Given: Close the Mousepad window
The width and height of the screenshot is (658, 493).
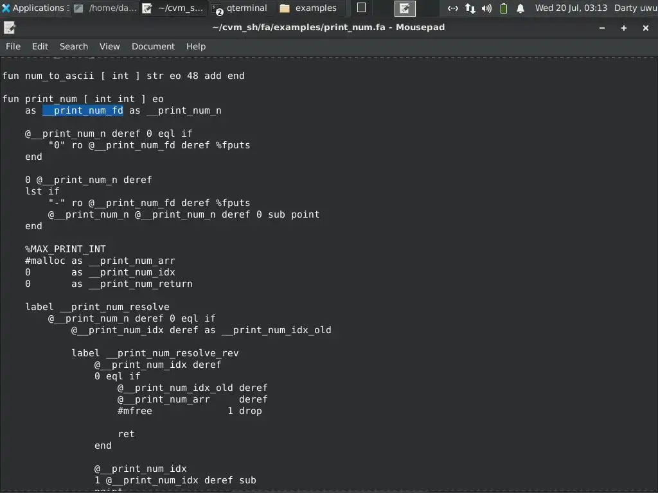Looking at the screenshot, I should [x=645, y=28].
